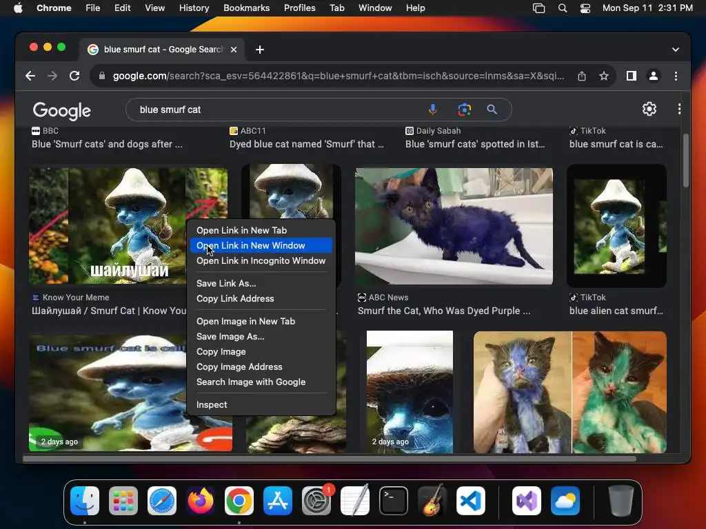The image size is (706, 529).
Task: Open a new tab with the plus button
Action: [x=260, y=50]
